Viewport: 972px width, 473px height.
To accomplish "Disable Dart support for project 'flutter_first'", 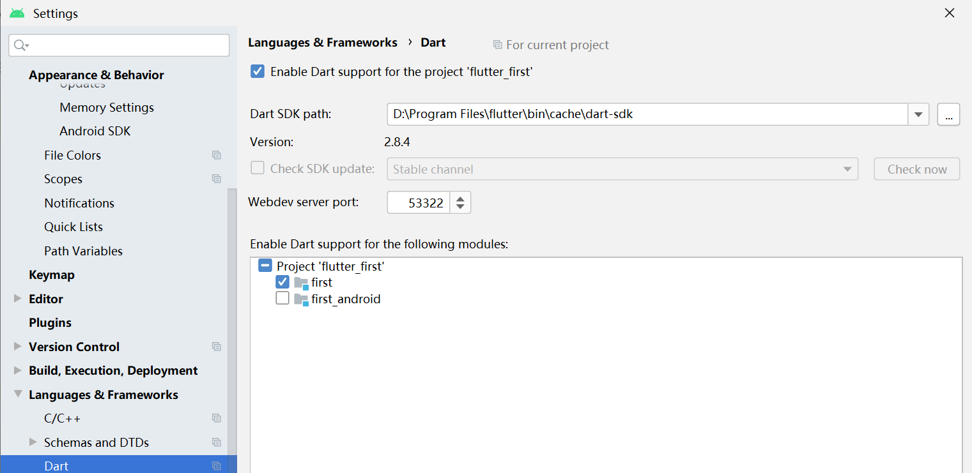I will click(258, 71).
